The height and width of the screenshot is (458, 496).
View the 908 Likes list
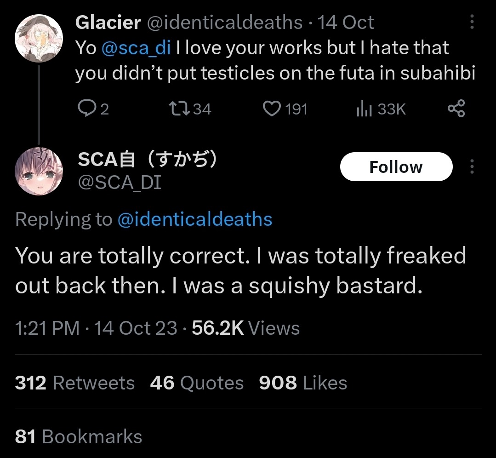(x=303, y=383)
